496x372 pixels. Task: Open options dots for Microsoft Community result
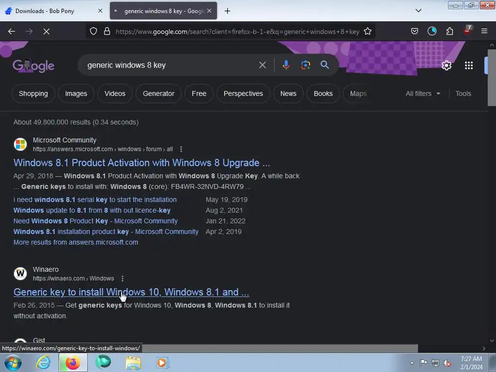click(181, 149)
